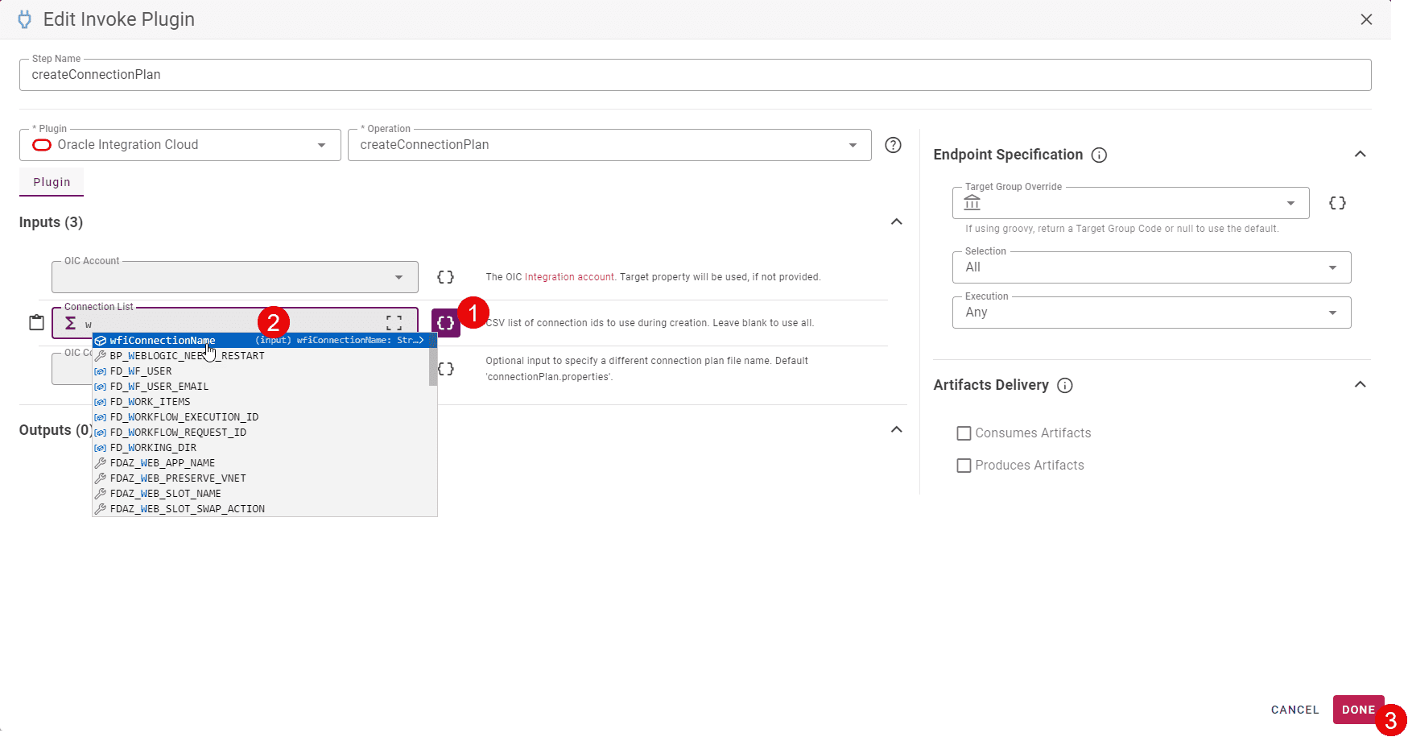
Task: Open the help question mark beside Operation
Action: point(893,145)
